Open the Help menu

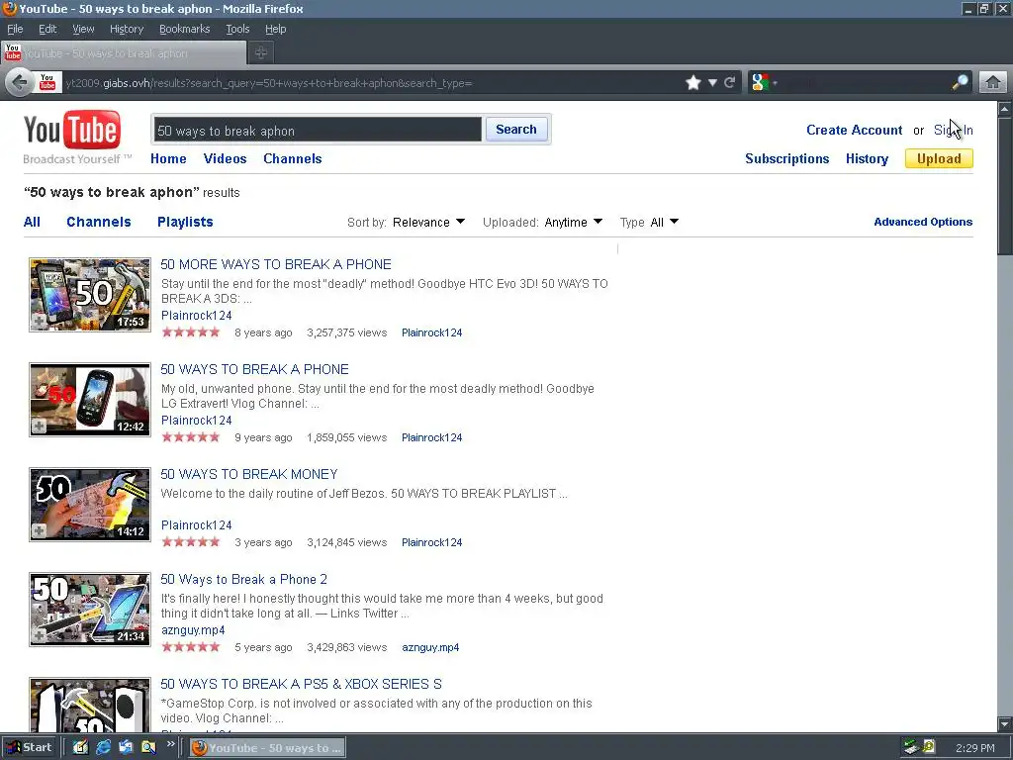tap(275, 29)
